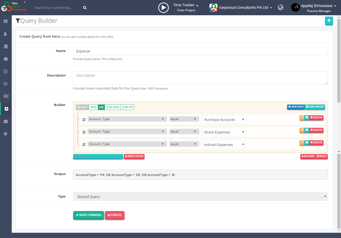Open the gear settings sidebar icon
Image resolution: width=341 pixels, height=238 pixels.
tap(5, 134)
